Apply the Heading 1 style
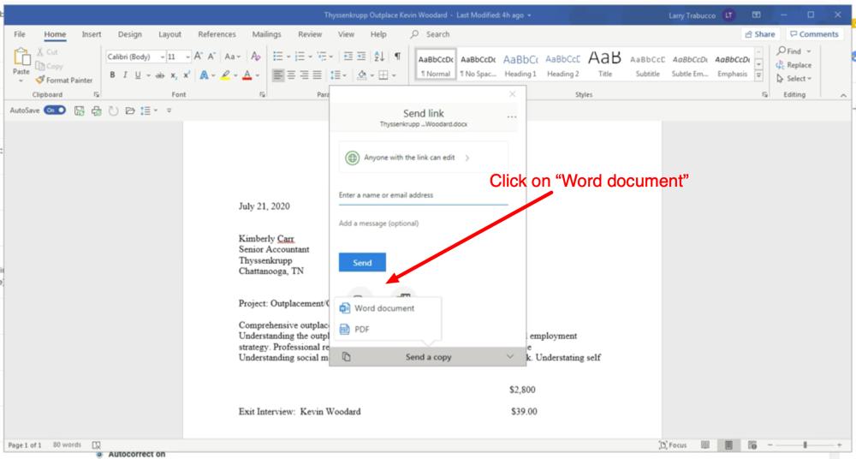This screenshot has height=459, width=856. (520, 64)
